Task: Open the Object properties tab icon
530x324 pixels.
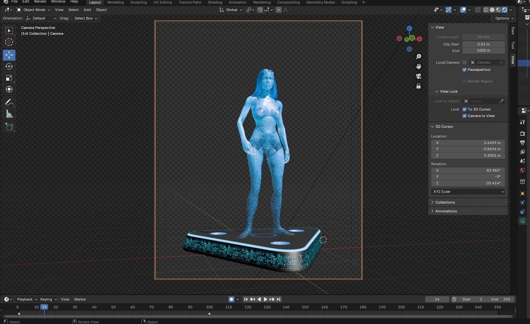Action: pyautogui.click(x=523, y=193)
